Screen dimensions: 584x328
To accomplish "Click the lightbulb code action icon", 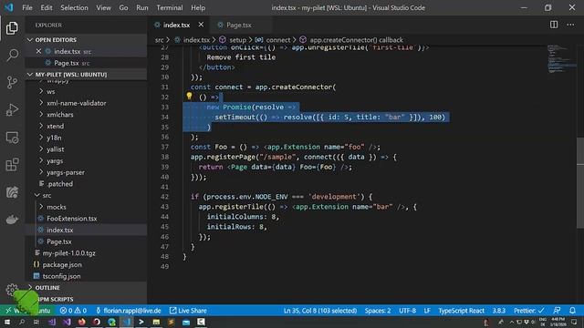I will point(189,96).
